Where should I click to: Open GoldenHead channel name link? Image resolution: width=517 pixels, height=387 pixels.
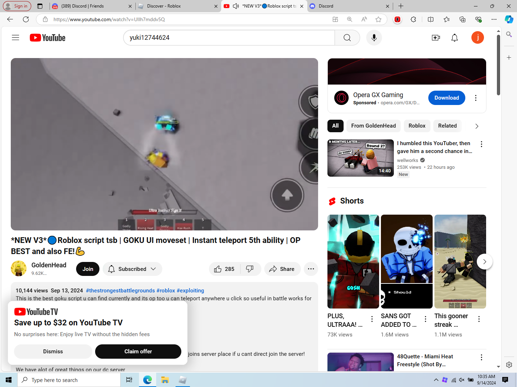coord(49,265)
